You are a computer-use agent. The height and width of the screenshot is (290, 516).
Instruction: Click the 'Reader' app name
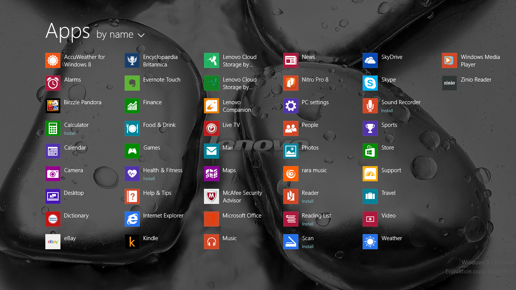[x=311, y=193]
